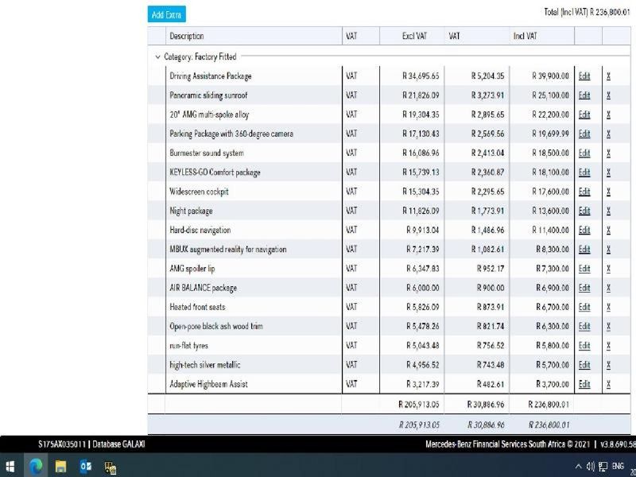This screenshot has height=477, width=636.
Task: Click the Incl VAT column header
Action: (x=525, y=36)
